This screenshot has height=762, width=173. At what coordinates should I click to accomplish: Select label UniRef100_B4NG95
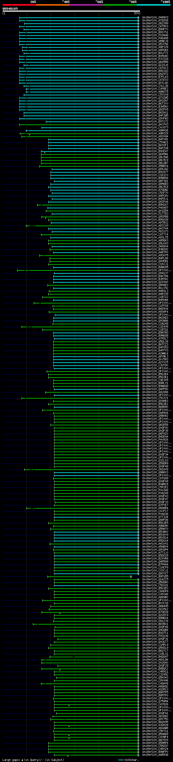pyautogui.click(x=155, y=267)
